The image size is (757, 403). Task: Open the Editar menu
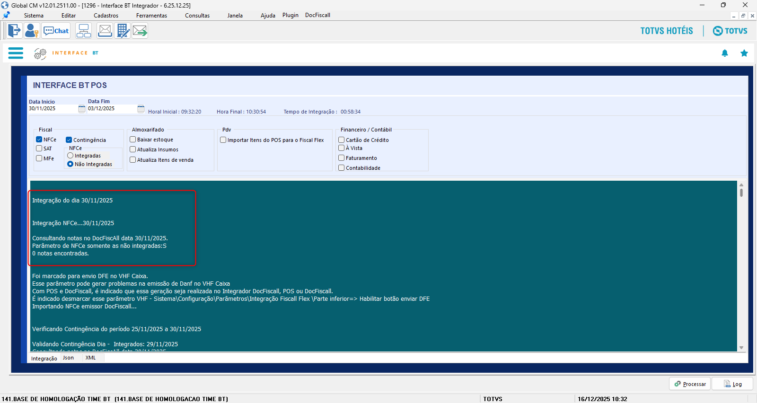[x=69, y=16]
